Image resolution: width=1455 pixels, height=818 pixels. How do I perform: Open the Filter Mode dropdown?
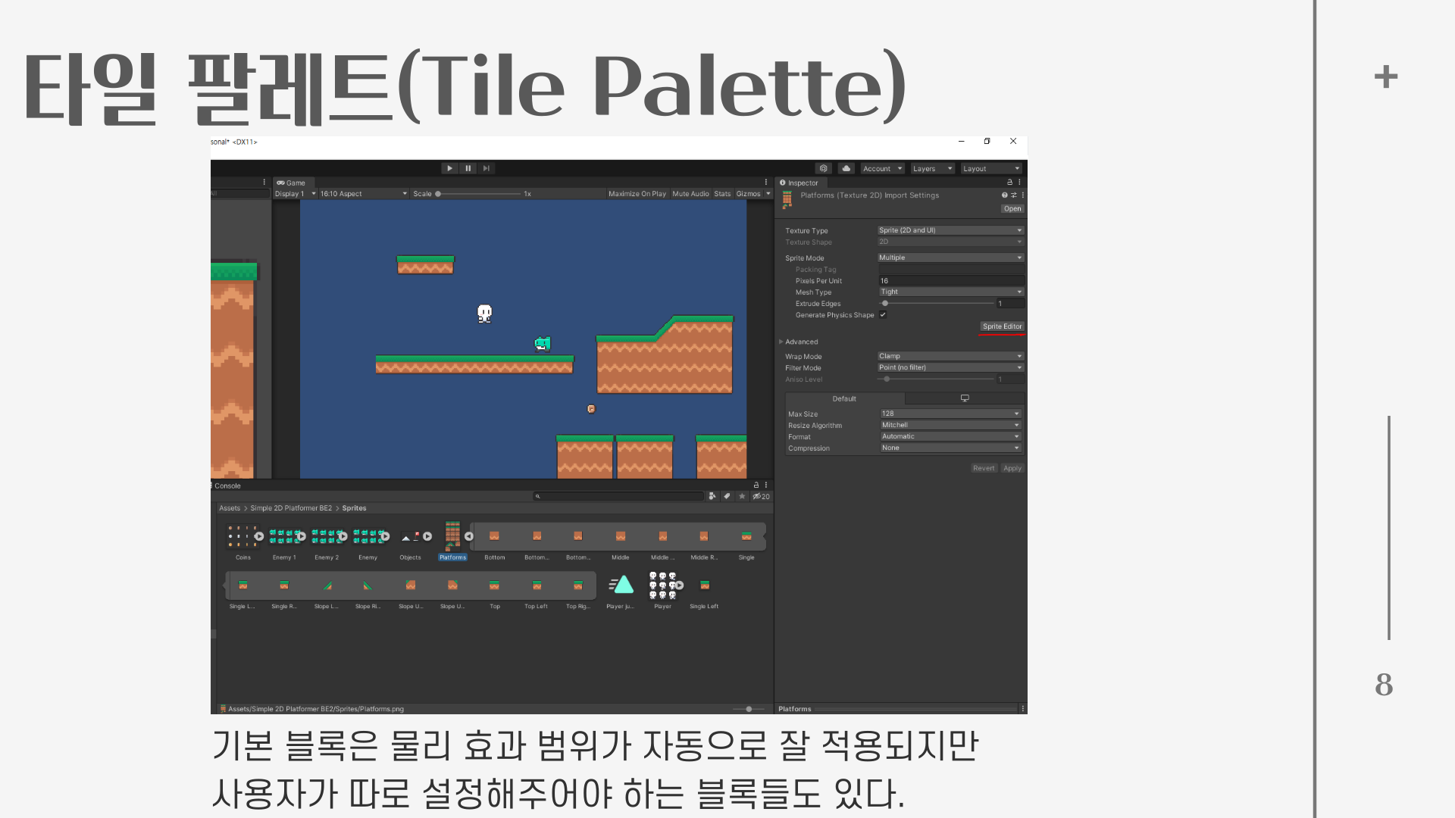[x=950, y=367]
